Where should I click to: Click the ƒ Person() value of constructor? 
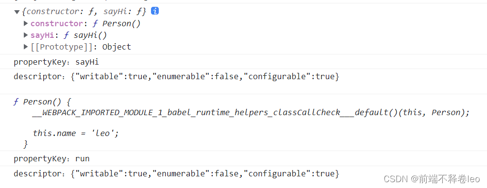(x=117, y=24)
